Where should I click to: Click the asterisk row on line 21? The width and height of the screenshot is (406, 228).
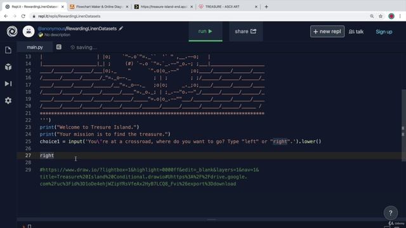click(152, 113)
